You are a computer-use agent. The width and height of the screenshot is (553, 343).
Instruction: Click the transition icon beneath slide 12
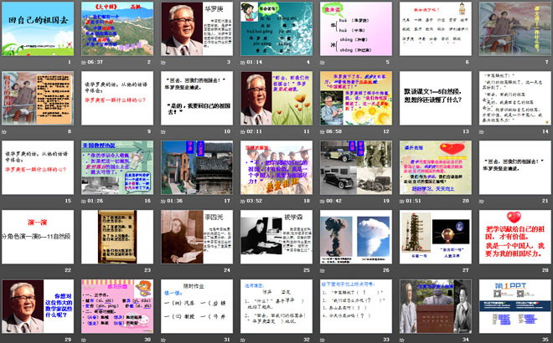(x=321, y=131)
